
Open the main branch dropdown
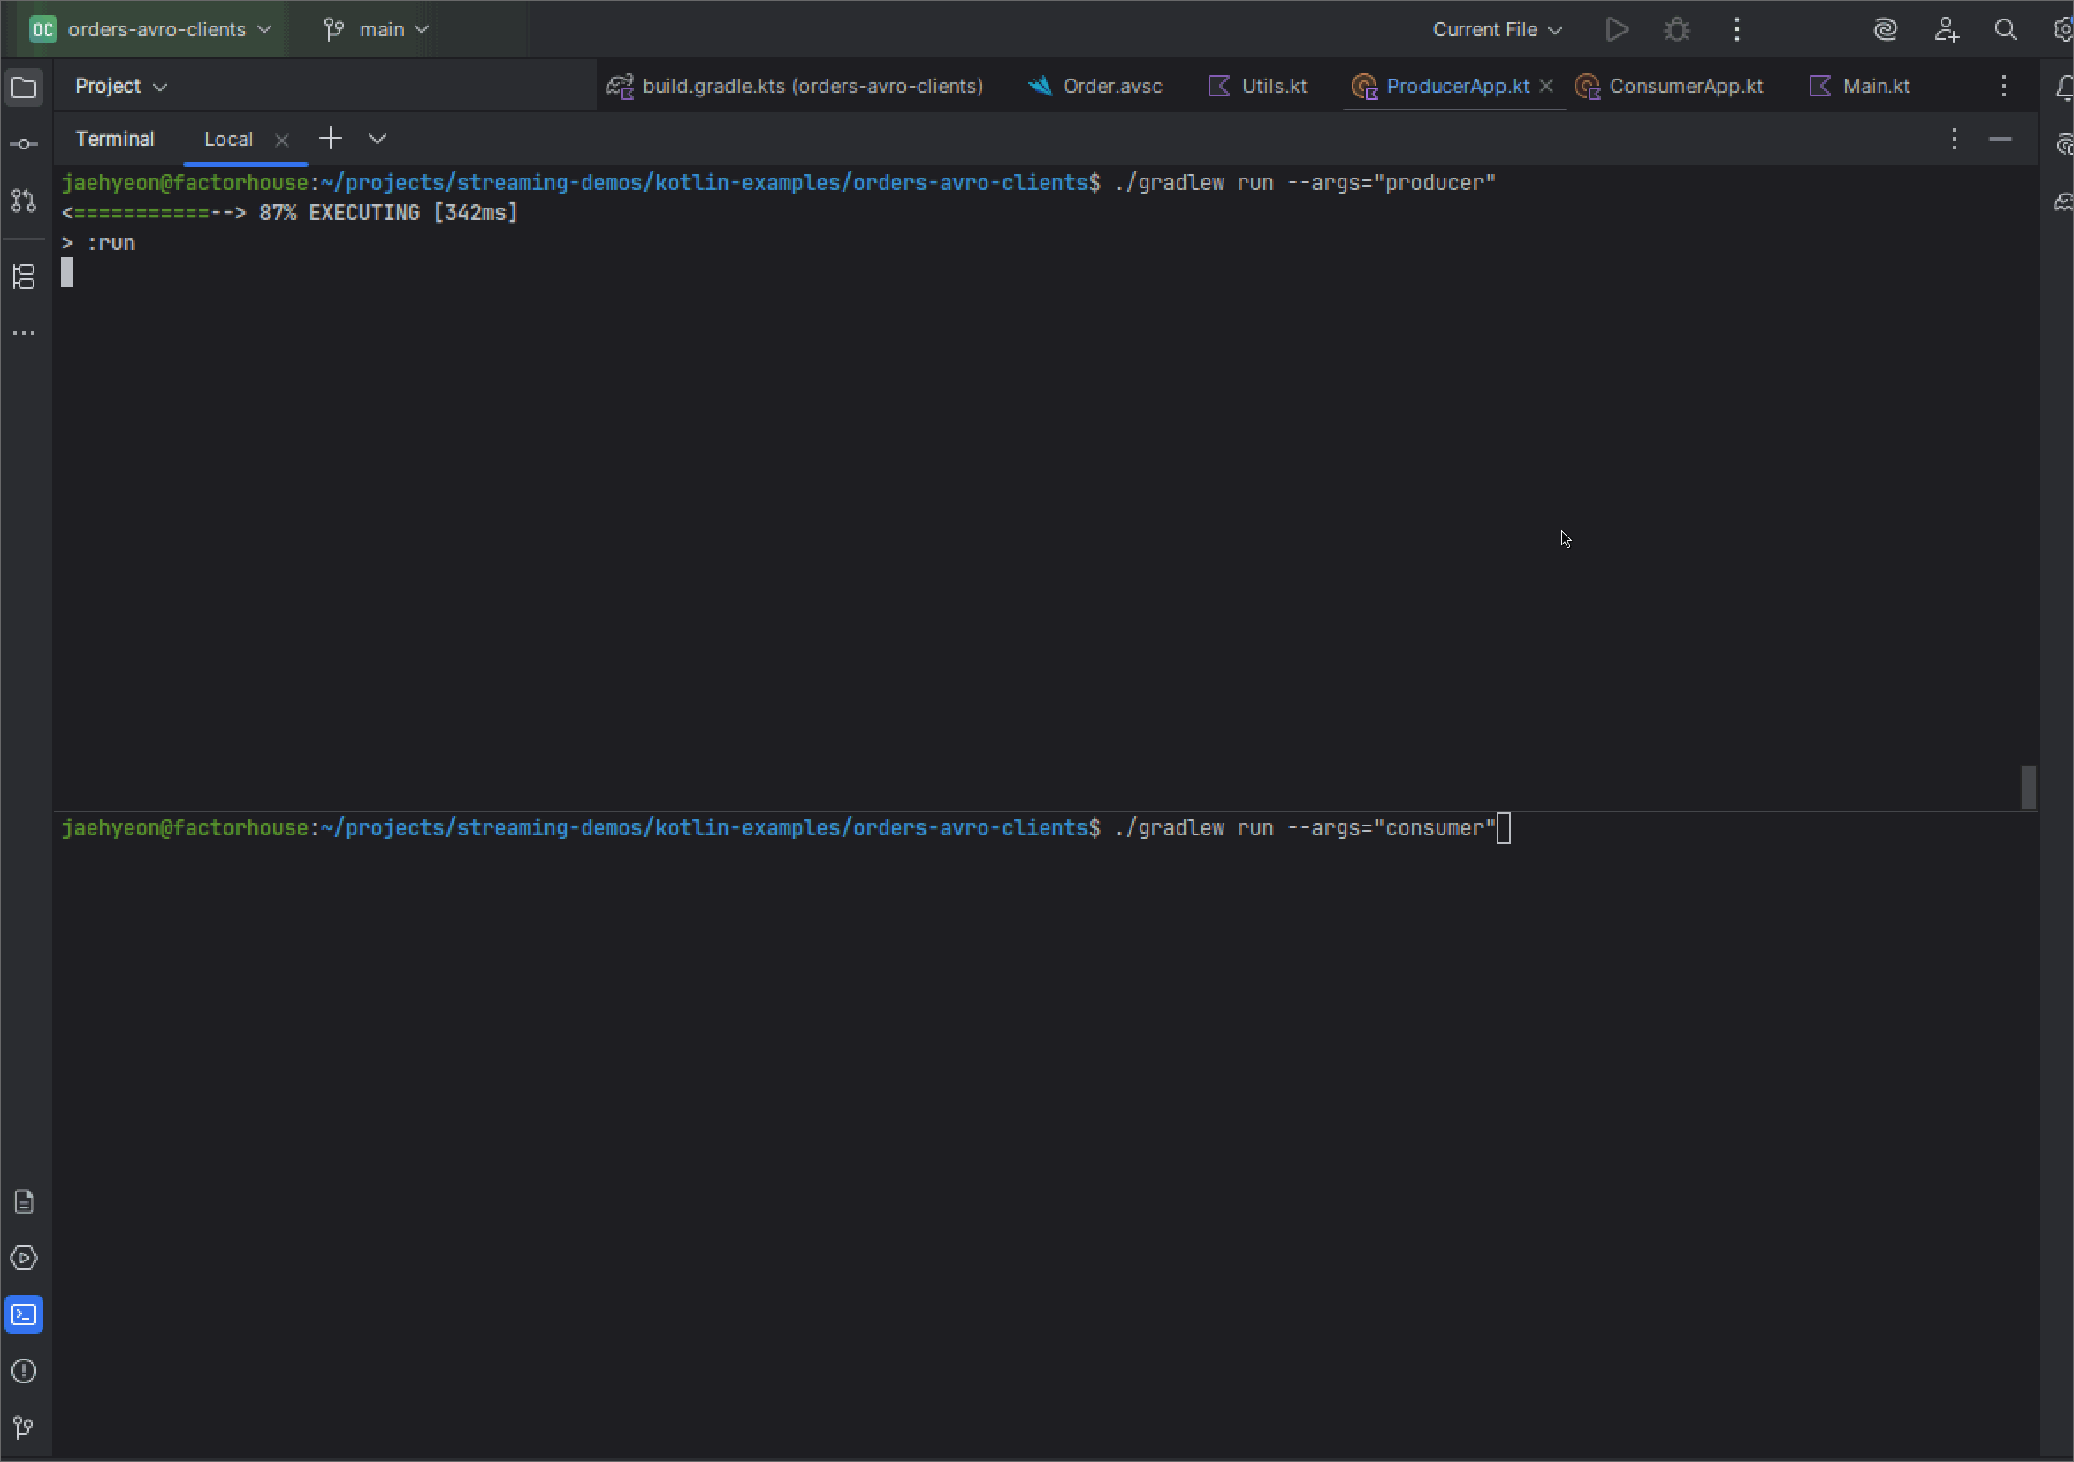[376, 30]
